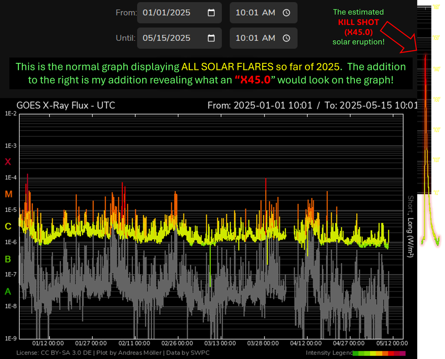
Task: Click the '02/26 00:00' x-axis label
Action: coord(177,343)
